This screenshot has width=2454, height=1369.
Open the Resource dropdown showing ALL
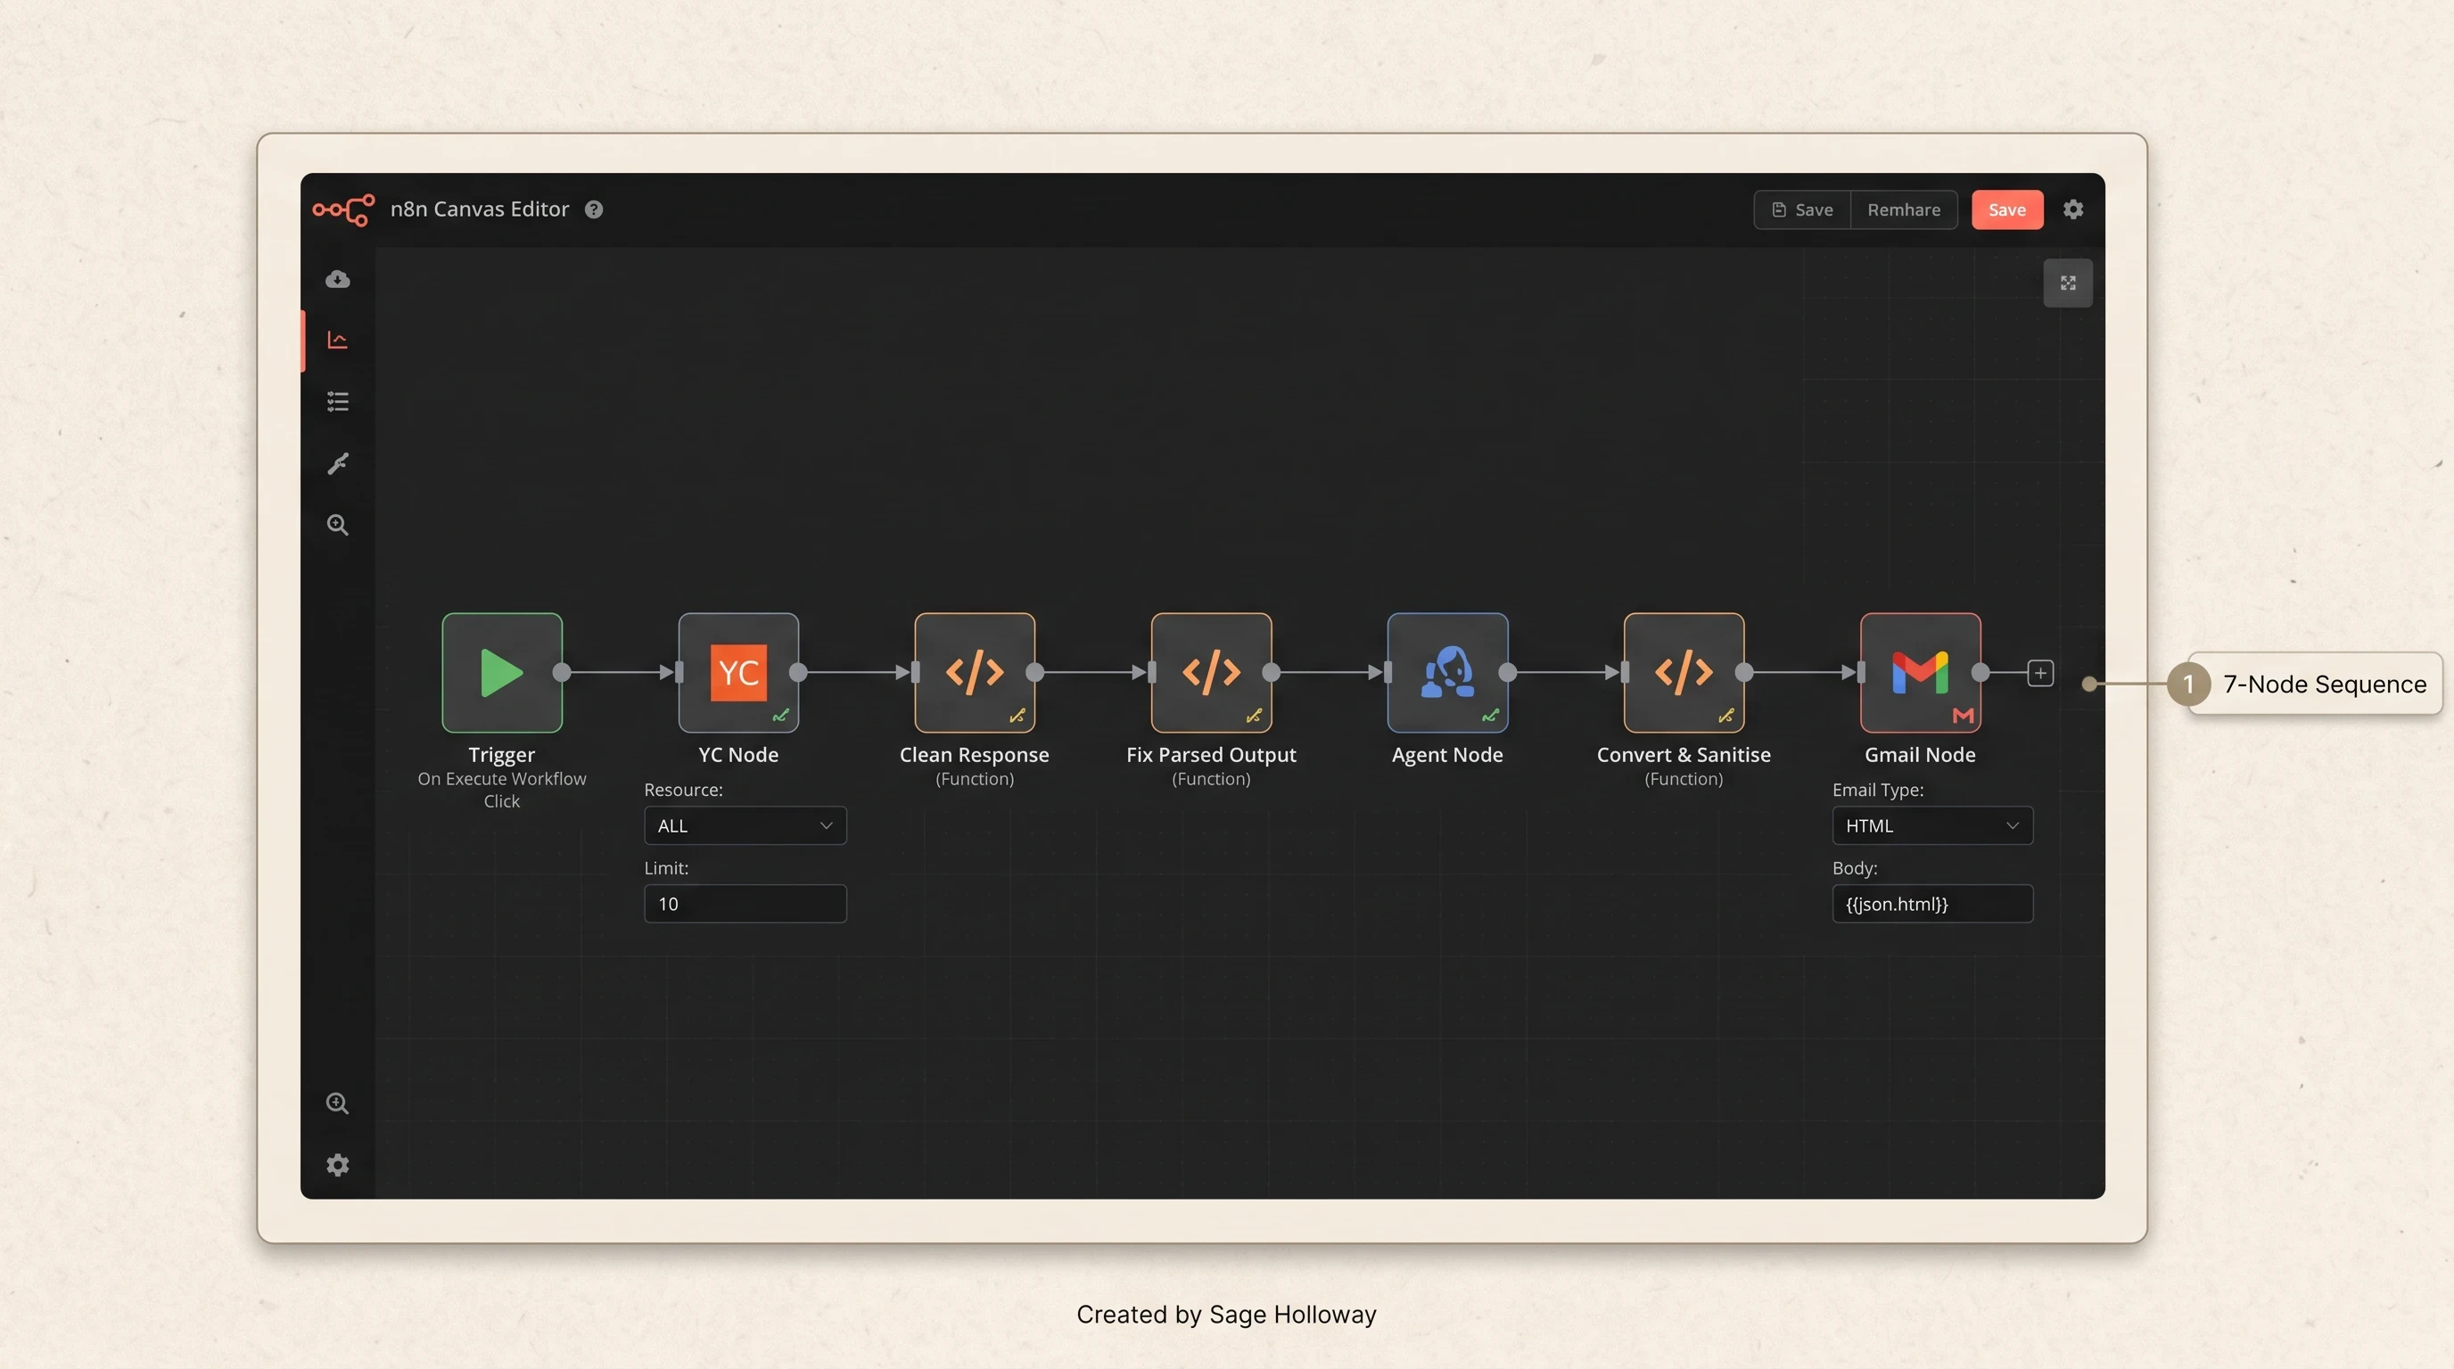coord(745,825)
